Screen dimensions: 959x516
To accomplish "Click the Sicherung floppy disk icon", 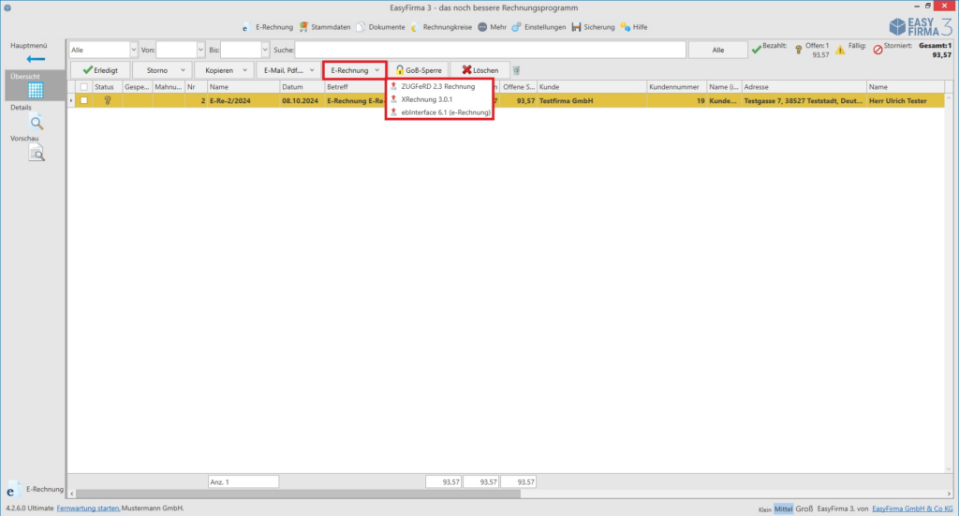I will [x=576, y=27].
